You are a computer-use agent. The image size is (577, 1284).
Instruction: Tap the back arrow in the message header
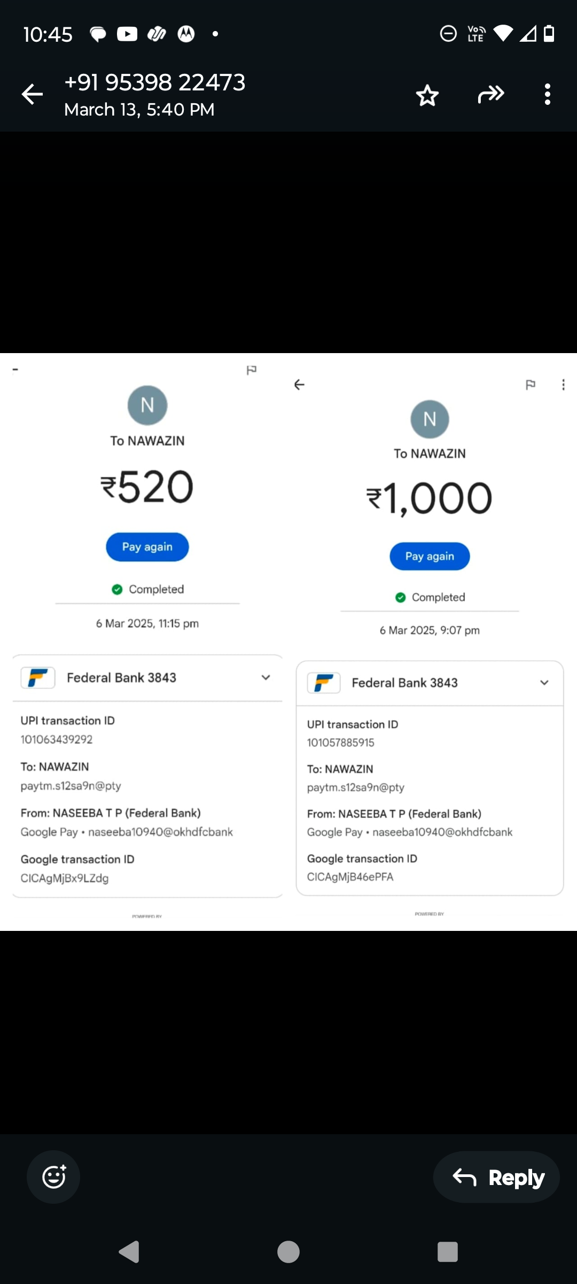click(32, 95)
